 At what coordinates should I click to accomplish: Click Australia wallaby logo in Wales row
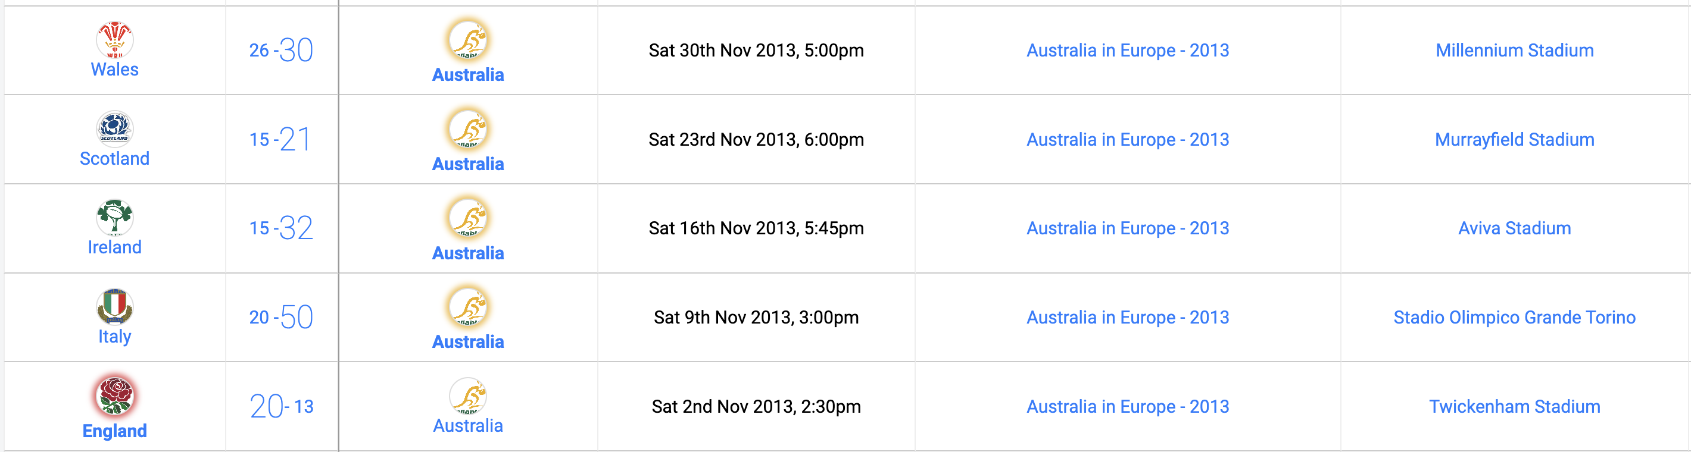tap(467, 40)
